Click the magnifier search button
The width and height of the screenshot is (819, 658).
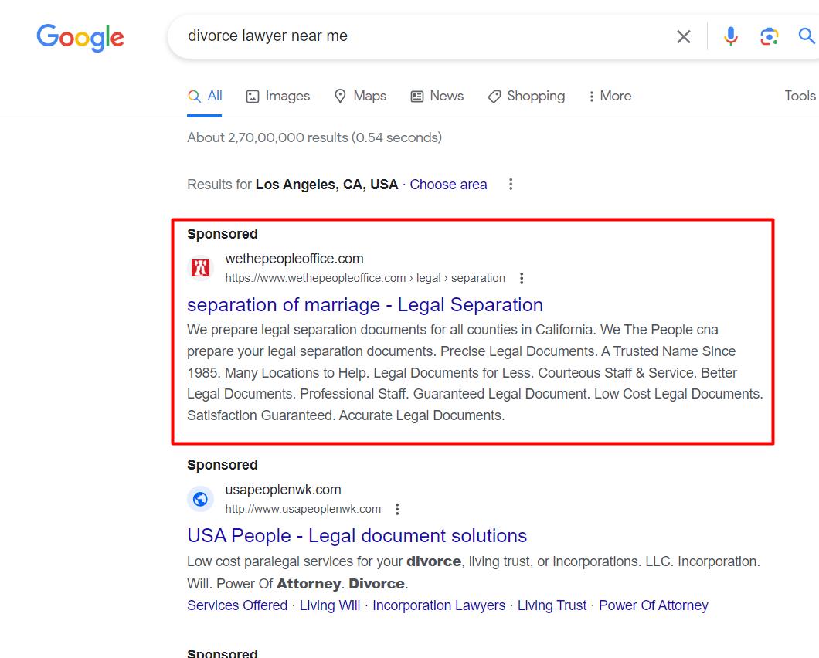point(807,36)
